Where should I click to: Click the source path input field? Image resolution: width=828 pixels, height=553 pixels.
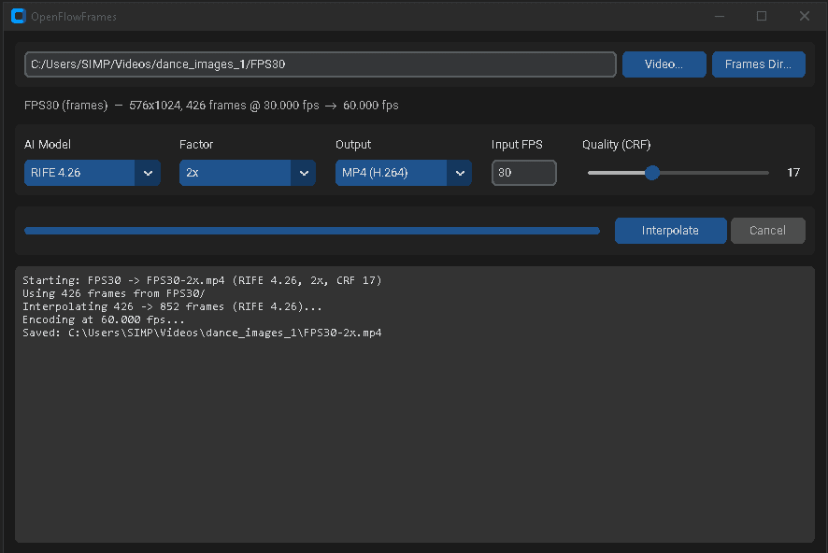tap(320, 64)
